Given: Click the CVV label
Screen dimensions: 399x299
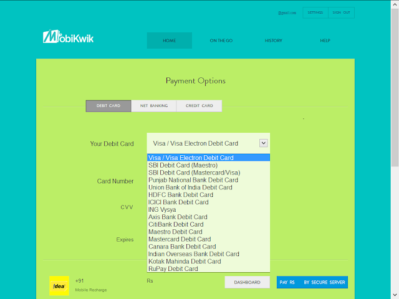Looking at the screenshot, I should tap(127, 207).
